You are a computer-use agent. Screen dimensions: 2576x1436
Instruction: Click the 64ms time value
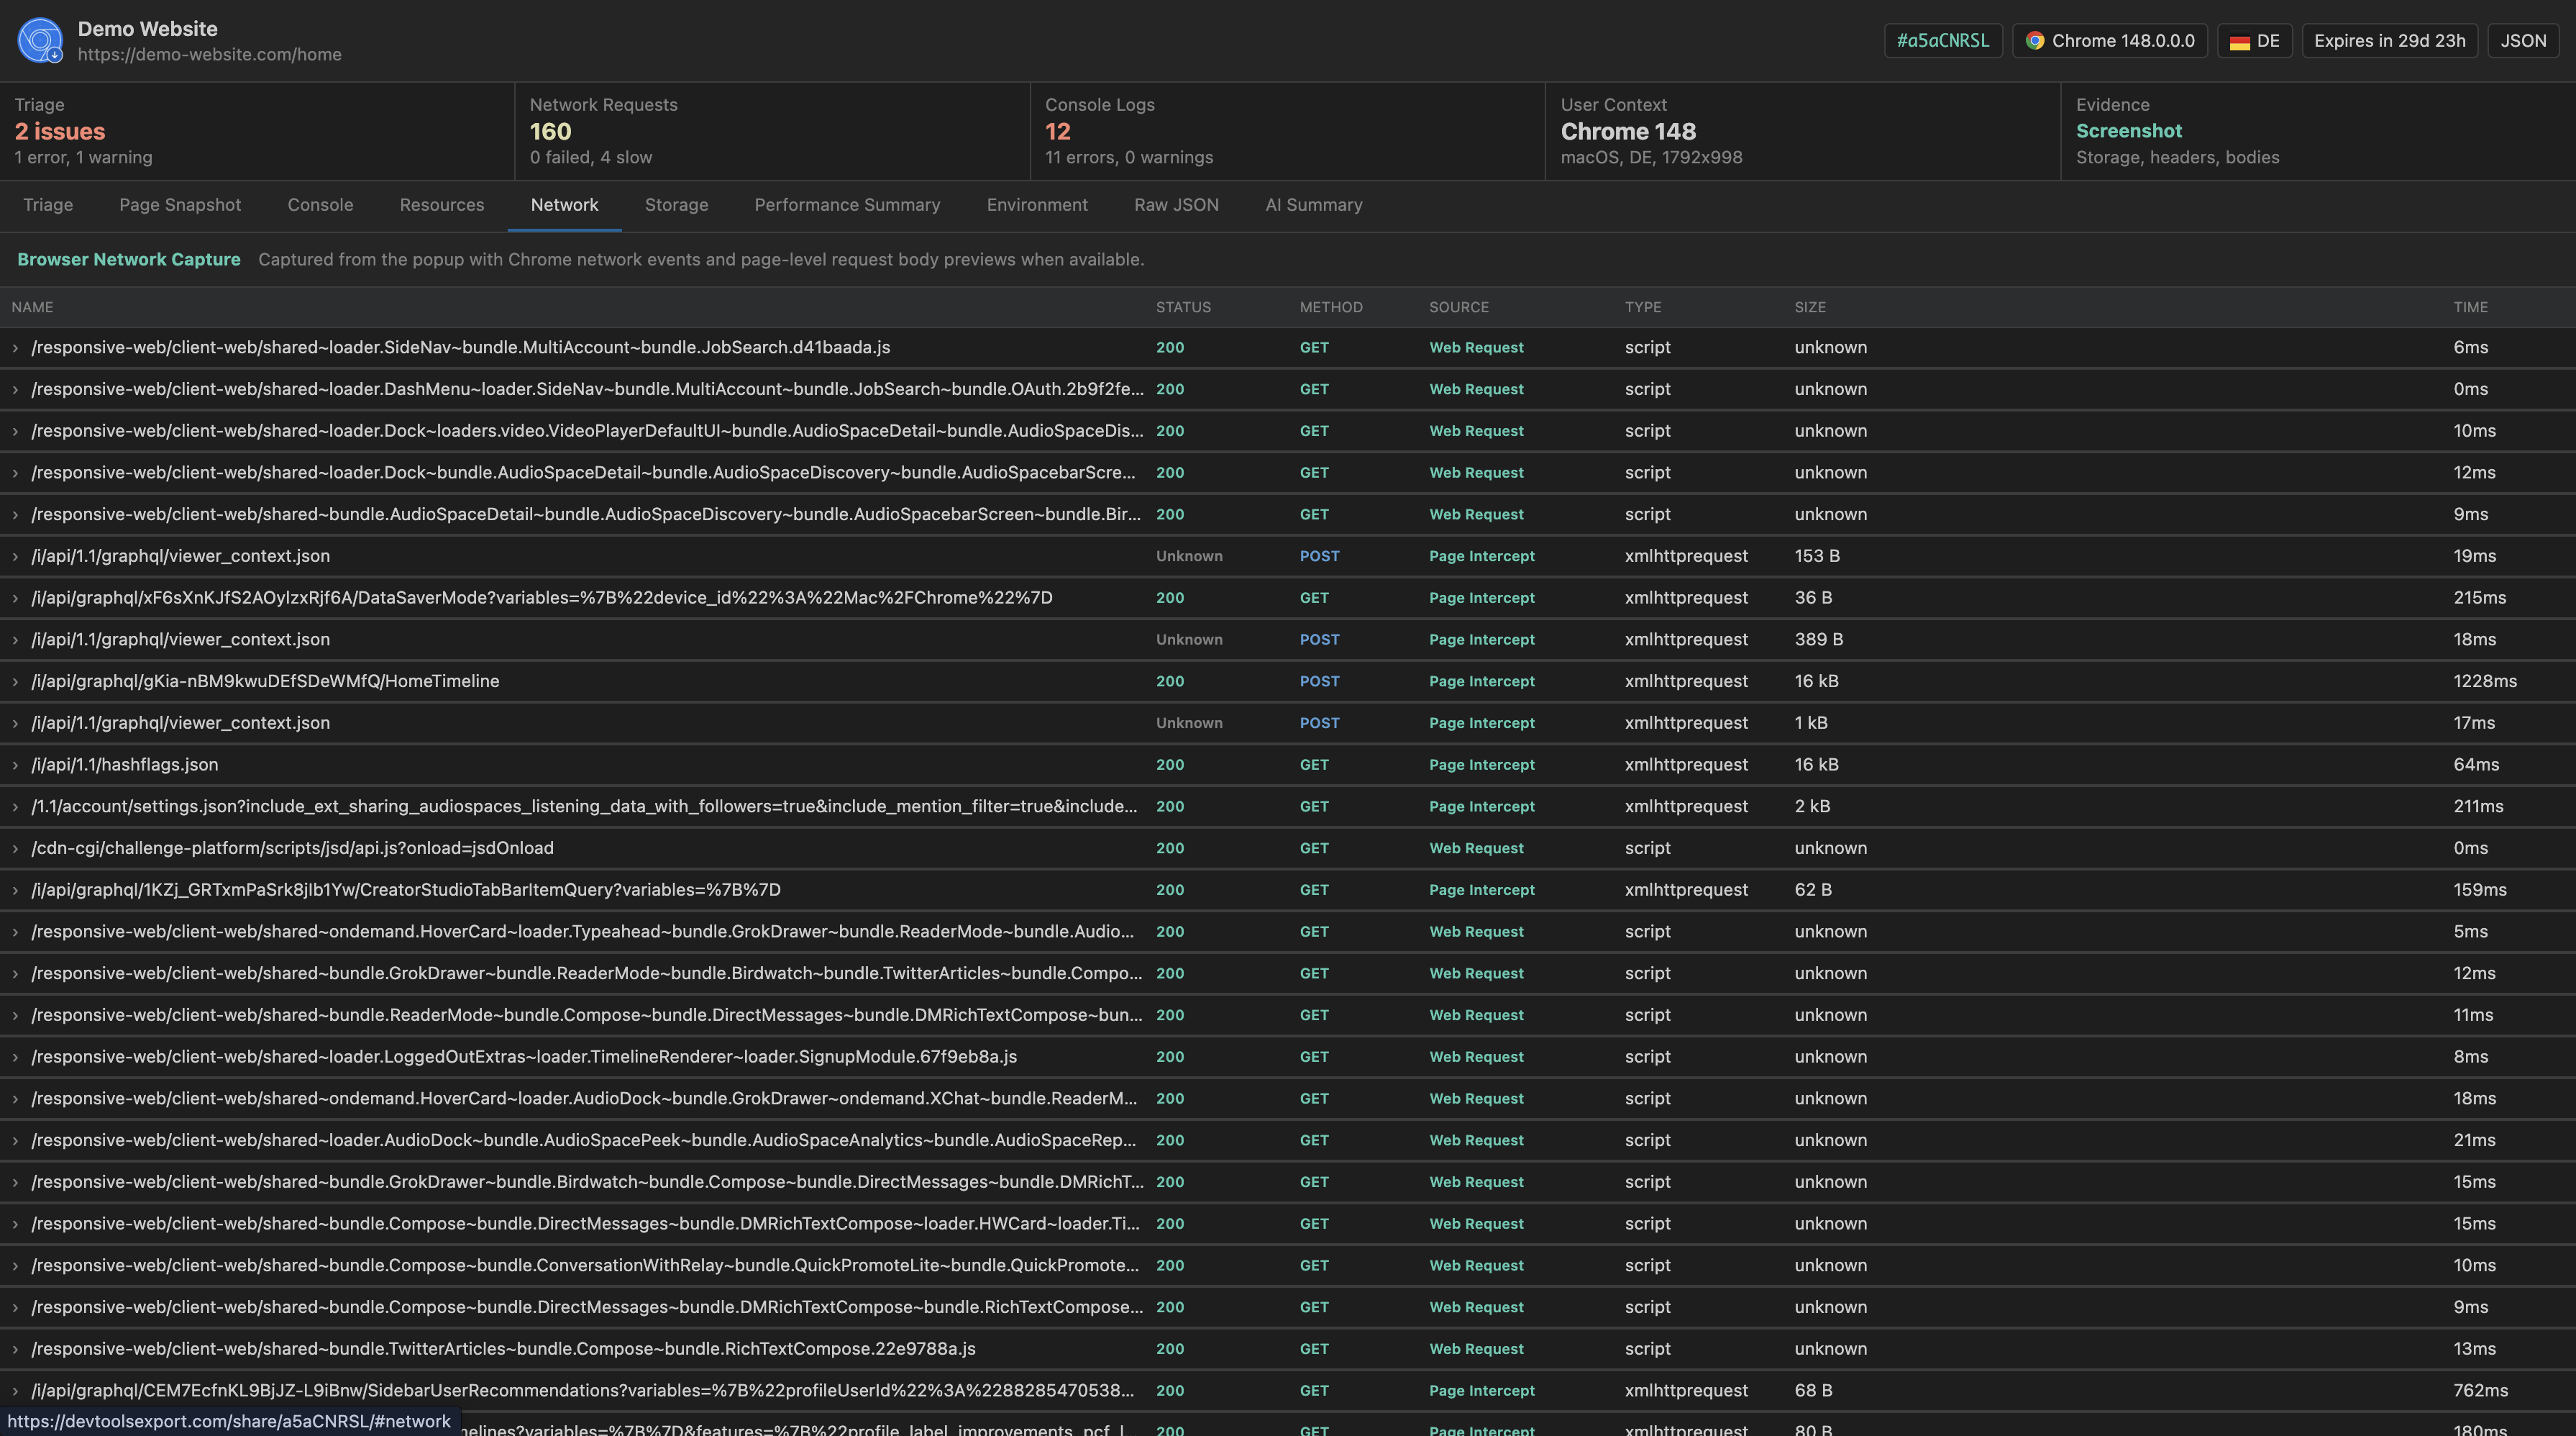coord(2476,765)
